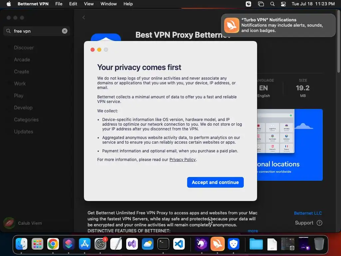Click the Support label in App Store
Image resolution: width=341 pixels, height=256 pixels.
point(304,223)
